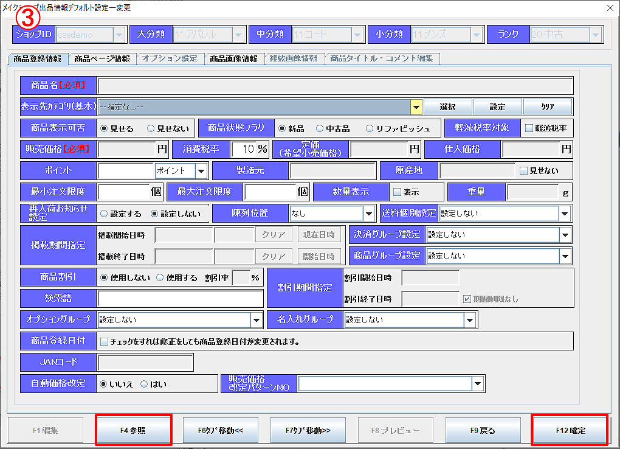Screen dimensions: 620x449
Task: Open the 商品画像情報 tab
Action: tap(233, 59)
